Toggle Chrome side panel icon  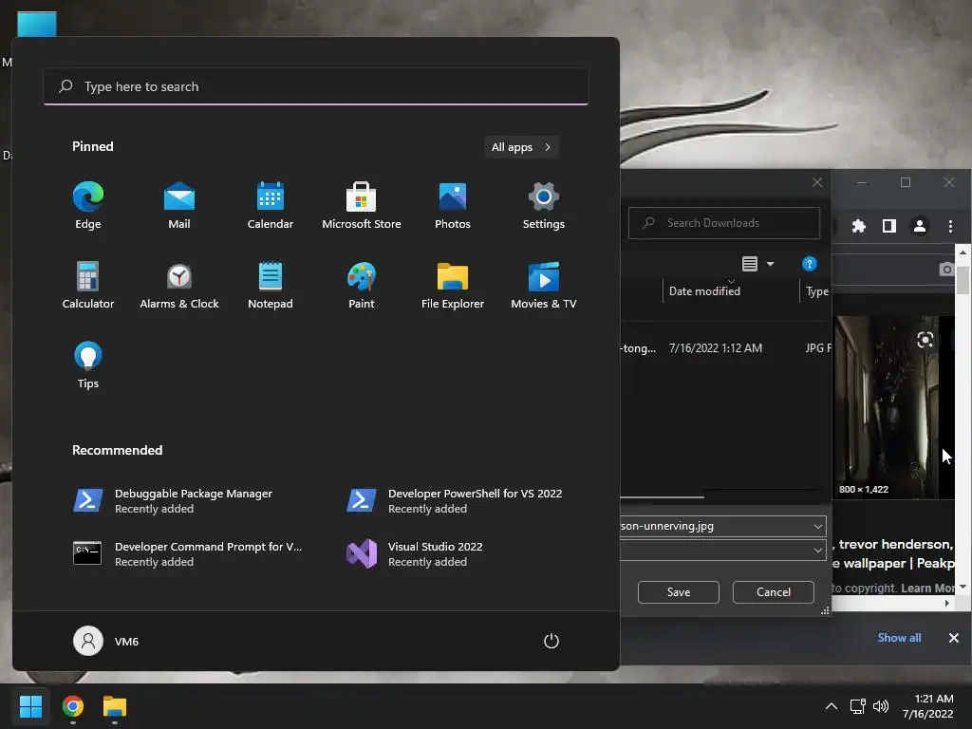tap(888, 226)
